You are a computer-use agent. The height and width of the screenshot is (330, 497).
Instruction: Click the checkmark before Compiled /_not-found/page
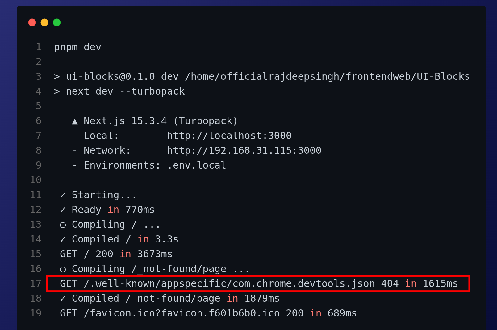[63, 299]
